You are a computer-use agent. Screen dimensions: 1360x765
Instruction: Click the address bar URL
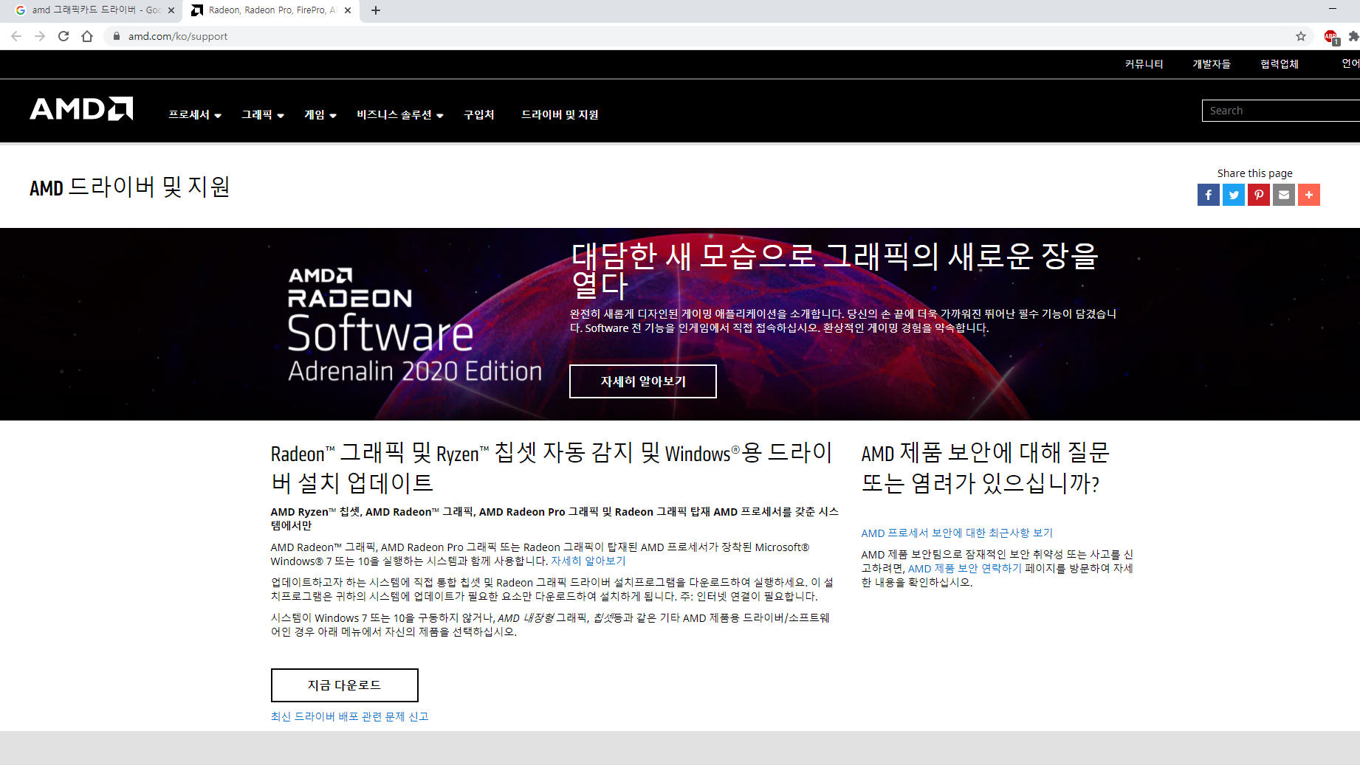click(178, 36)
